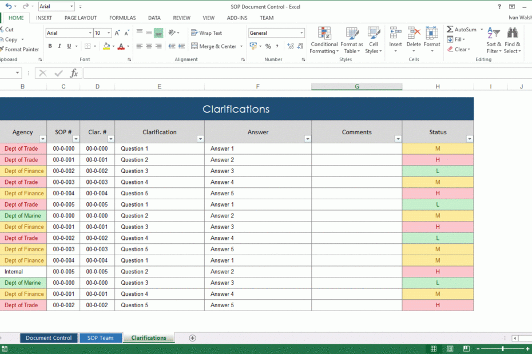Click the new sheet plus button
This screenshot has width=532, height=354.
192,338
